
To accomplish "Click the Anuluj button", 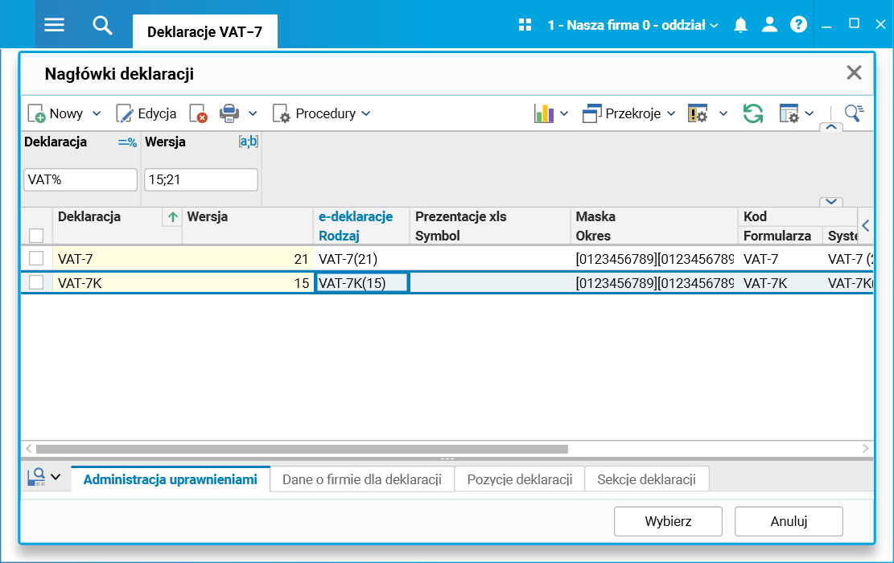I will (x=789, y=521).
